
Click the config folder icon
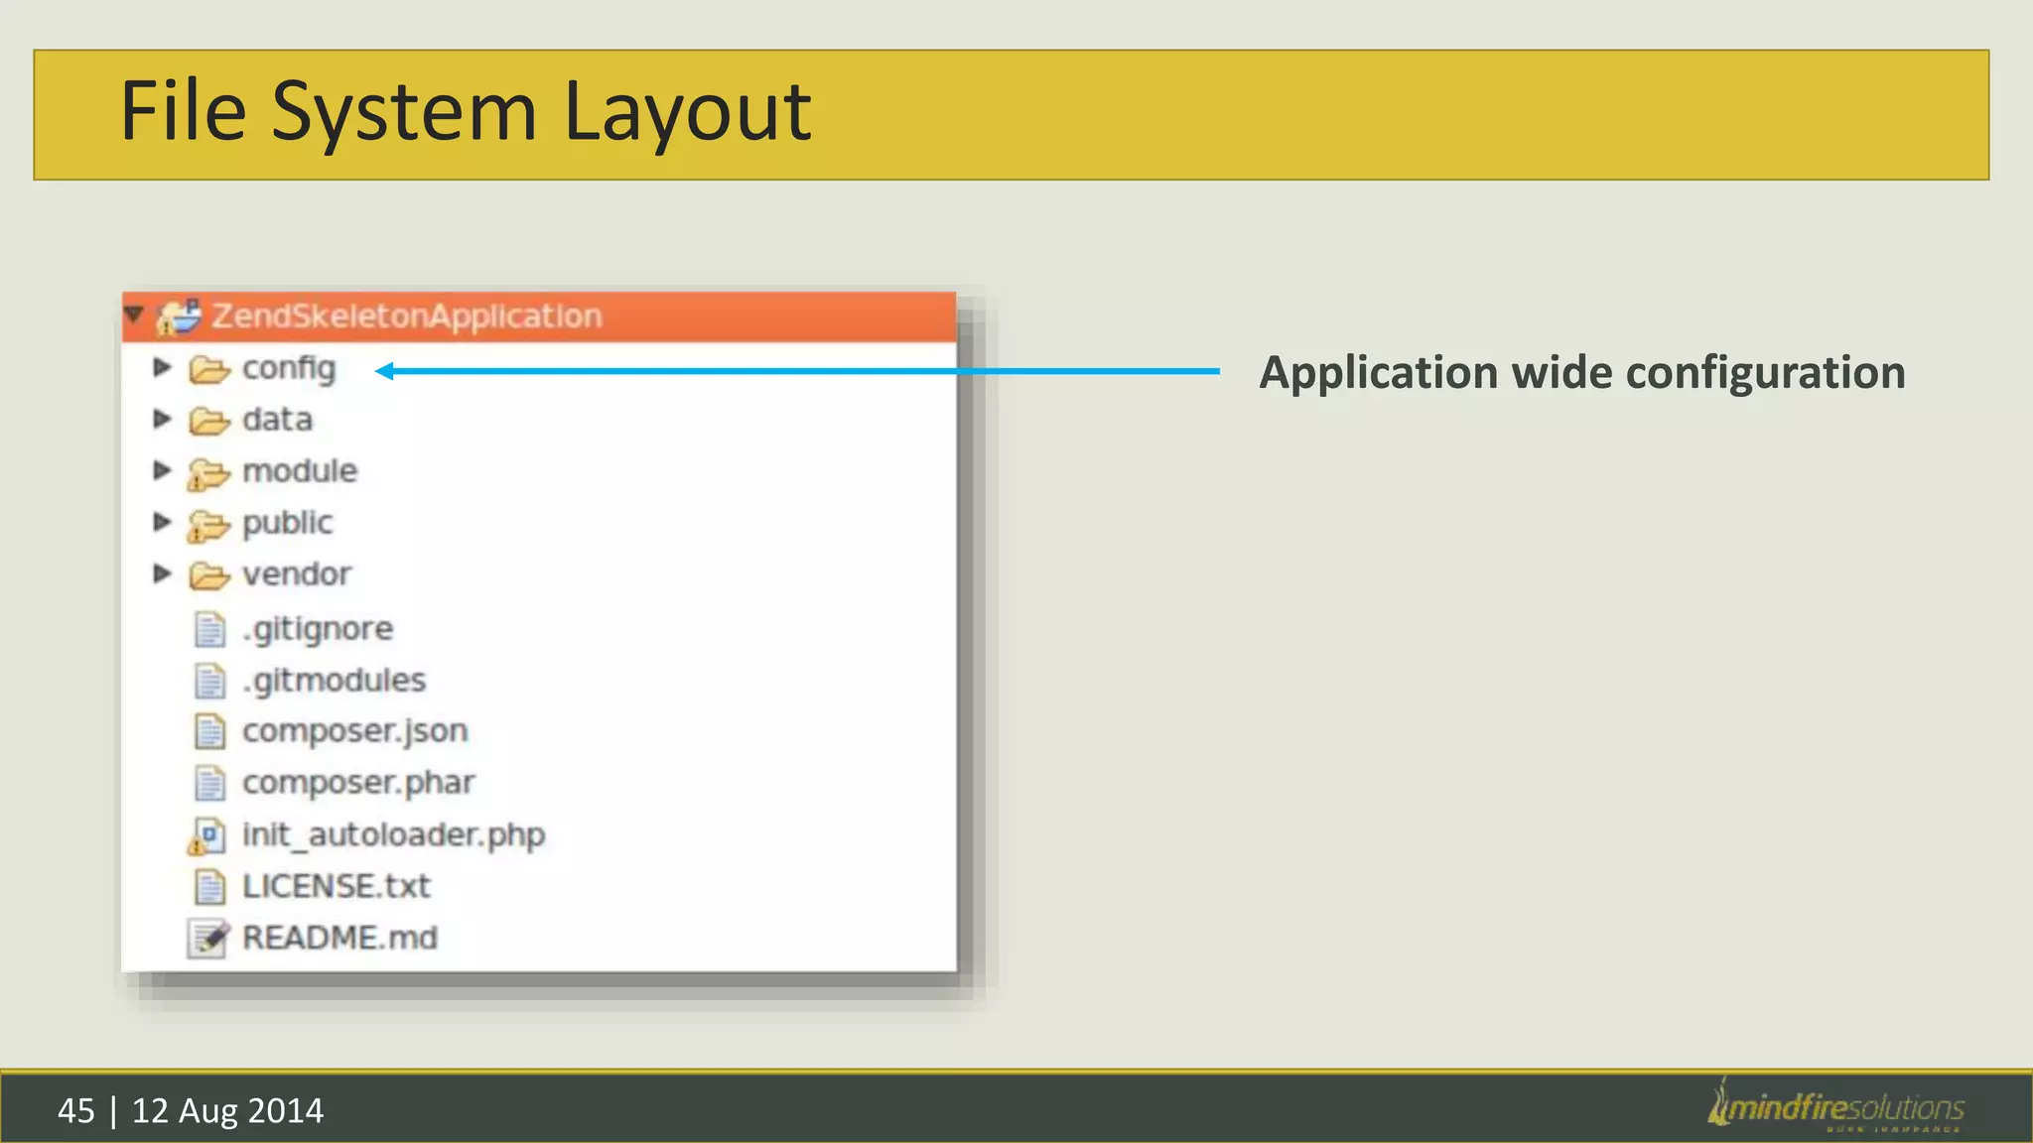pyautogui.click(x=209, y=370)
